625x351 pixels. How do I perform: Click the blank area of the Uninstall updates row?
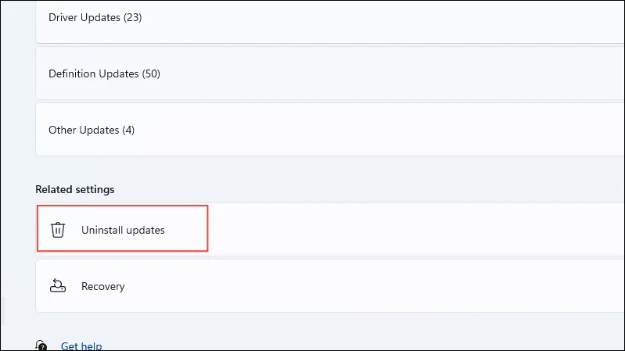(x=415, y=230)
